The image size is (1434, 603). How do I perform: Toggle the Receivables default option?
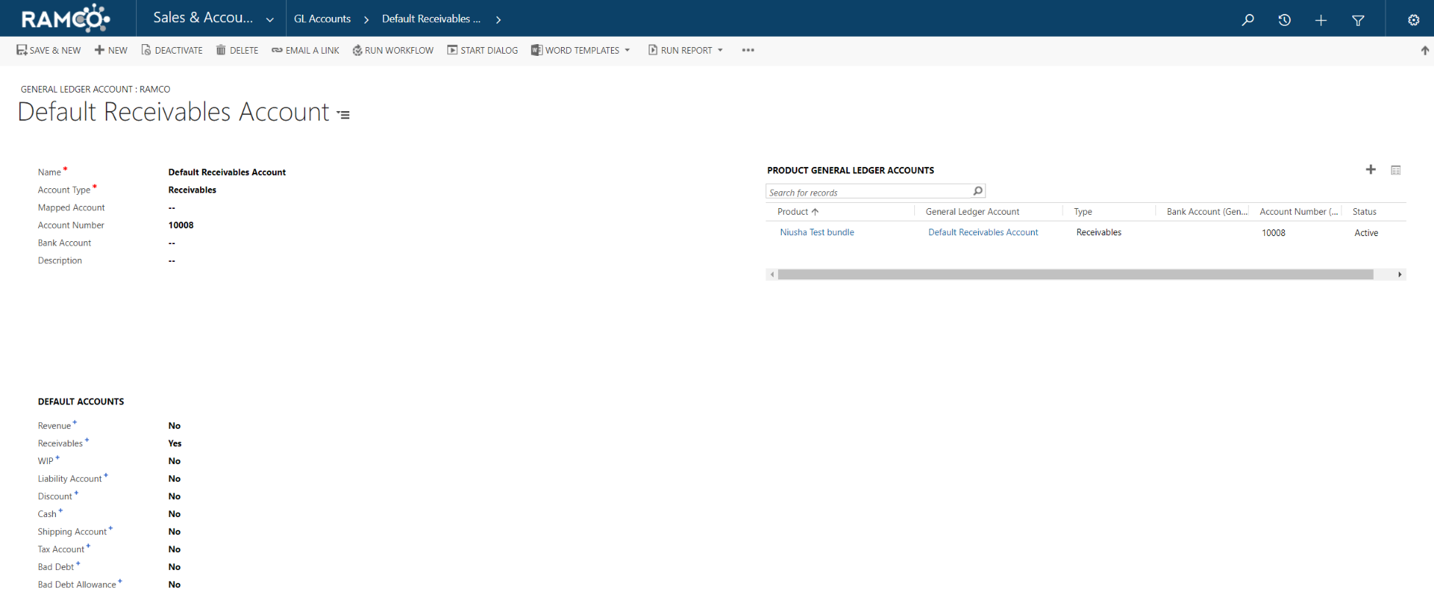pos(174,443)
